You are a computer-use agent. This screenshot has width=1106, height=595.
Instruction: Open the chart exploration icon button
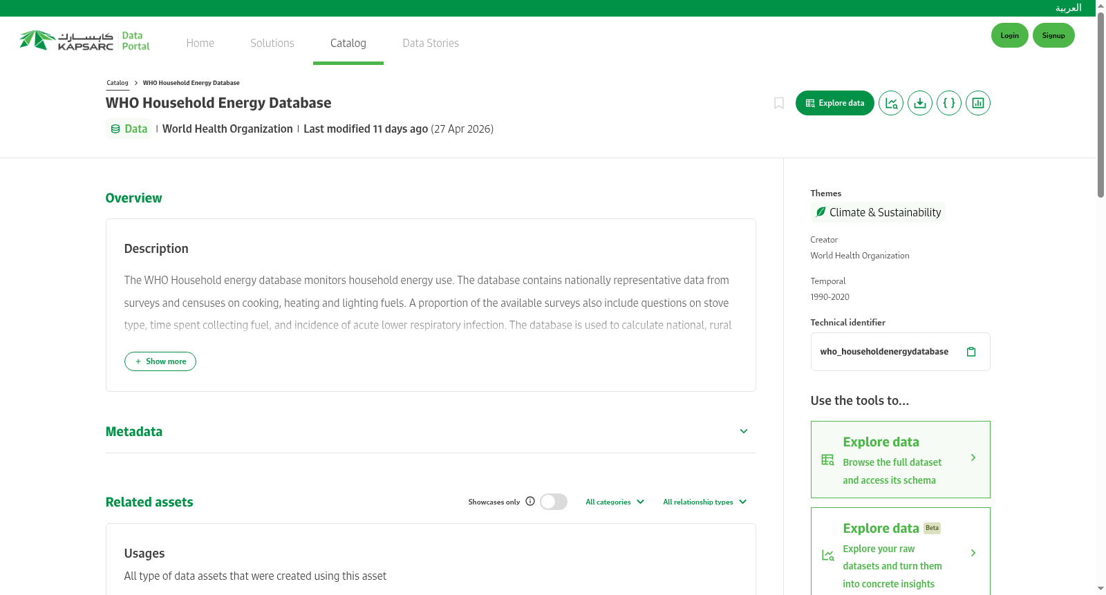(x=891, y=103)
